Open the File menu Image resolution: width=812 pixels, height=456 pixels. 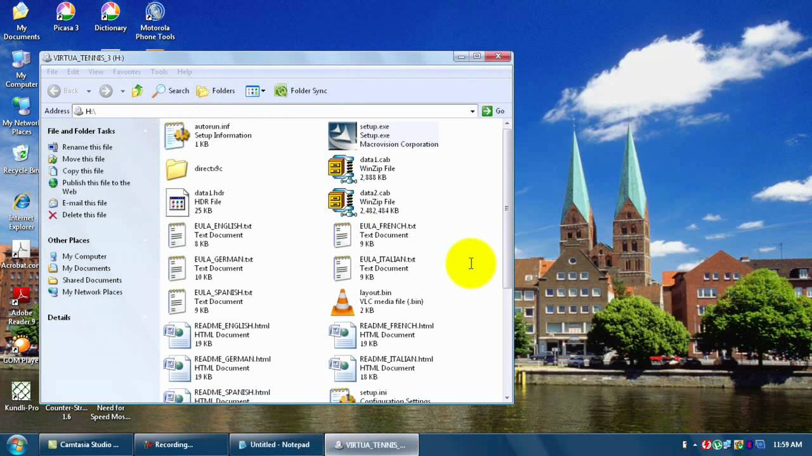[x=52, y=72]
